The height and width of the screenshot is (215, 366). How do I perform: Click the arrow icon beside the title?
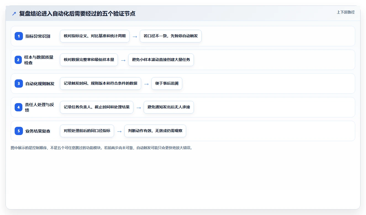[14, 14]
